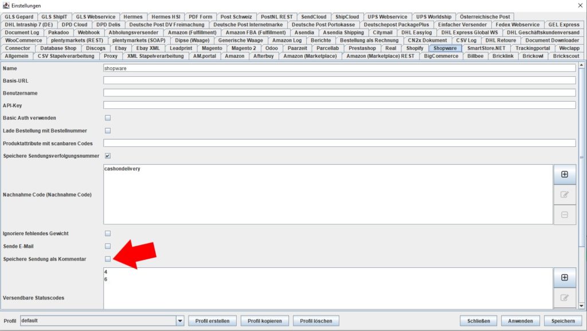Image resolution: width=587 pixels, height=331 pixels.
Task: Click the scroll-down arrow of the settings panel
Action: [x=581, y=306]
